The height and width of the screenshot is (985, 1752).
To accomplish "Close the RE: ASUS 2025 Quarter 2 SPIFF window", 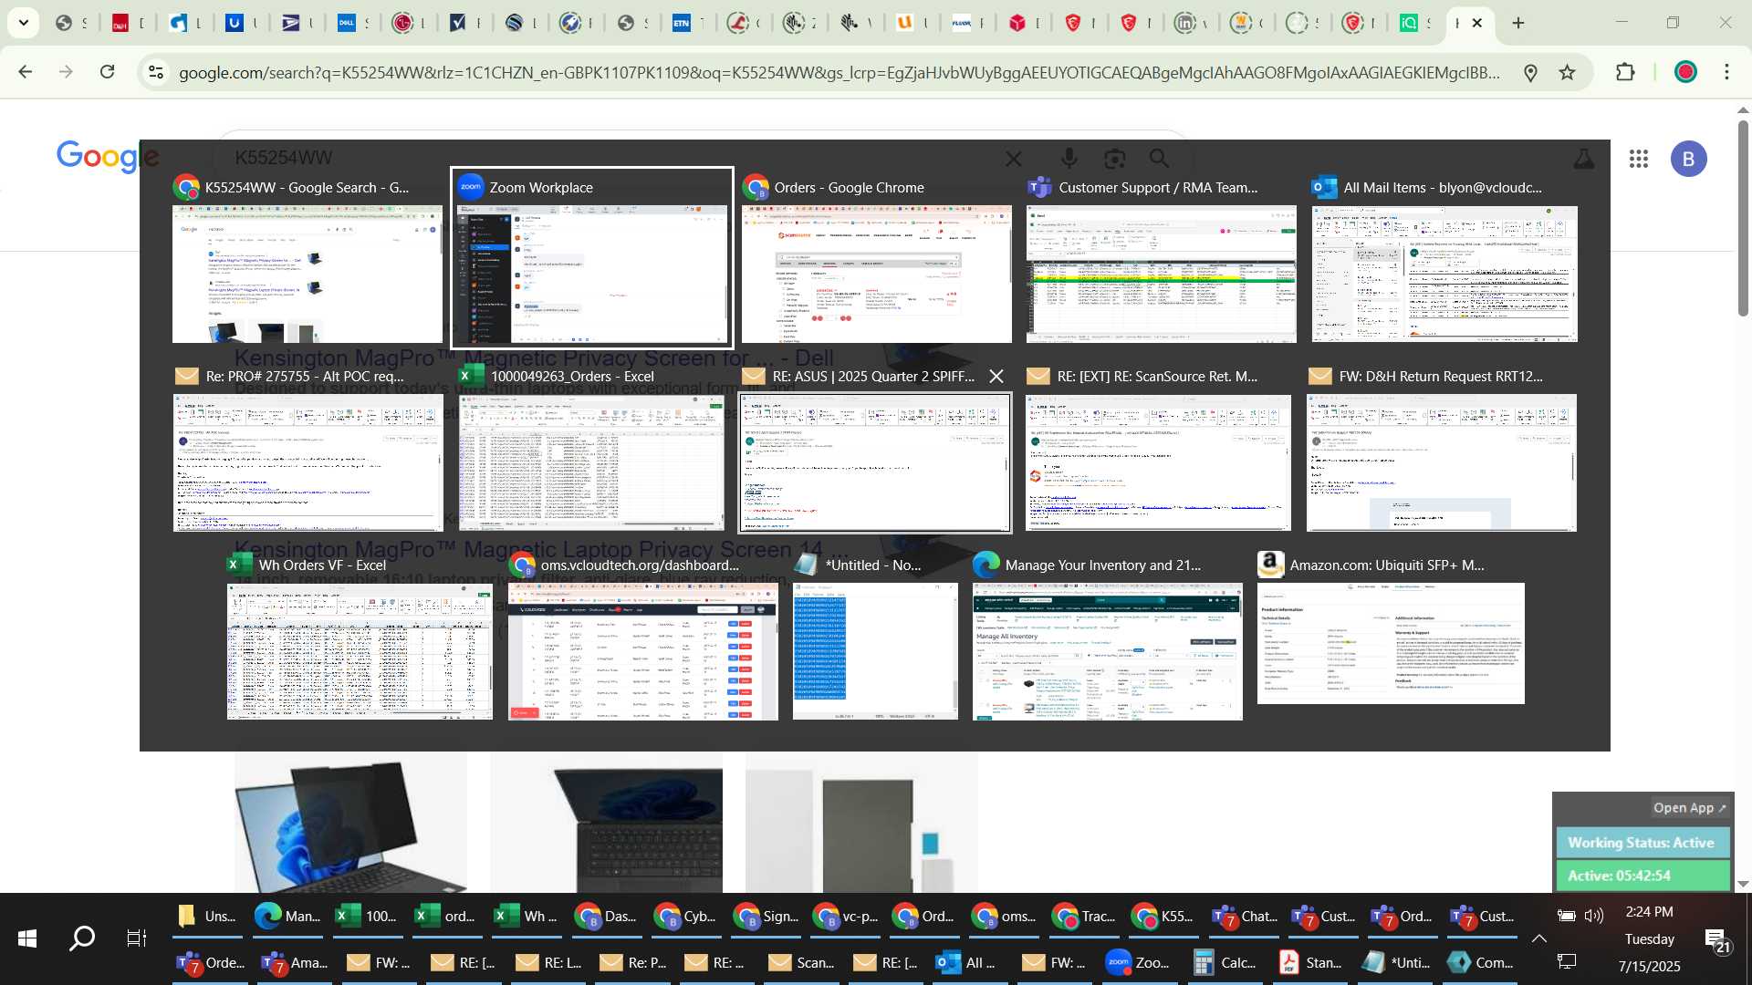I will [996, 376].
